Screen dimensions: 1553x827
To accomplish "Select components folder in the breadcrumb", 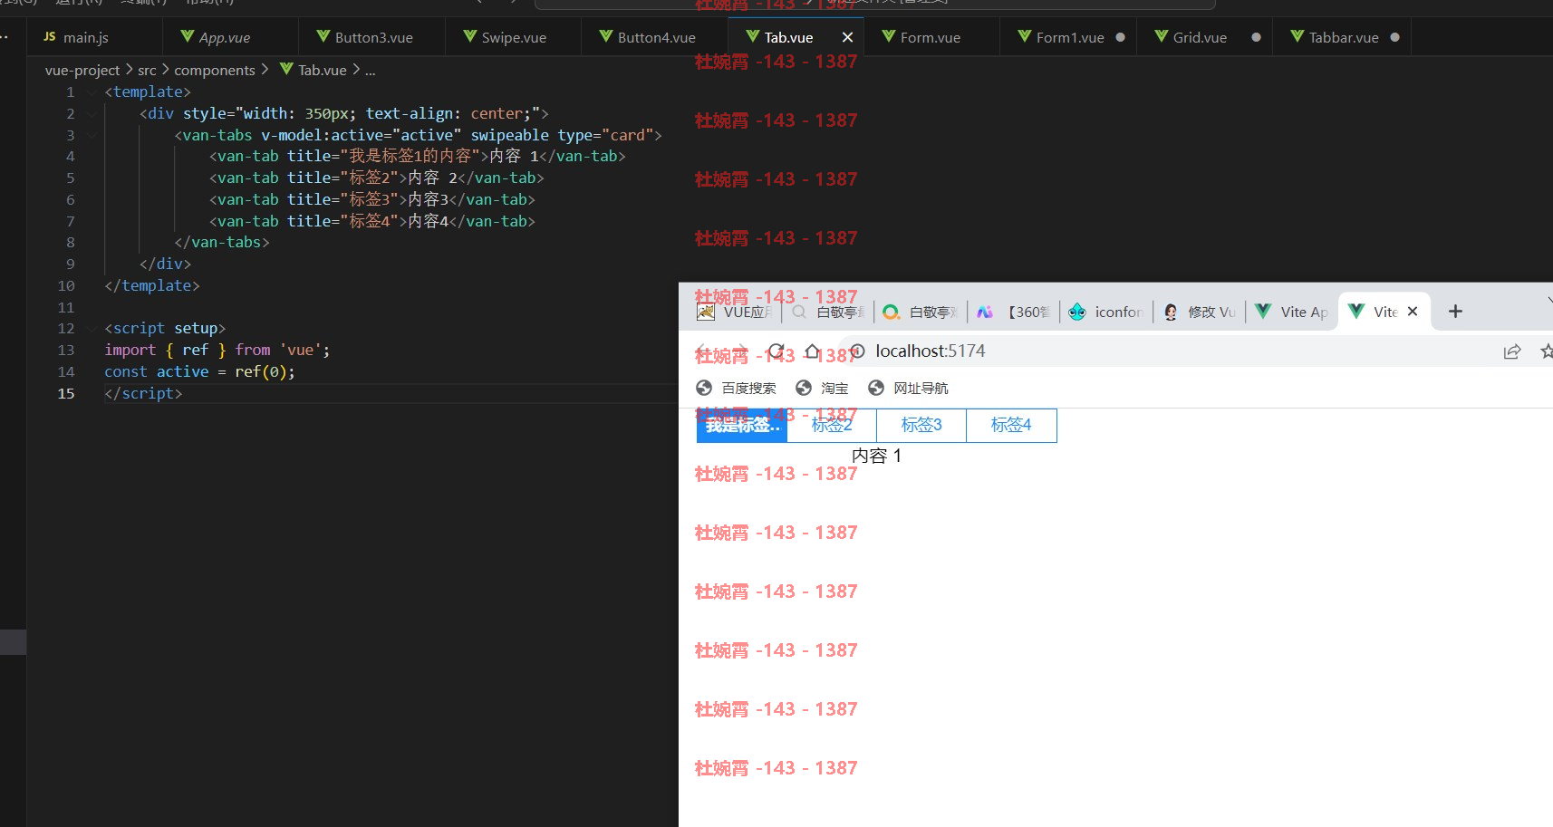I will pyautogui.click(x=215, y=70).
